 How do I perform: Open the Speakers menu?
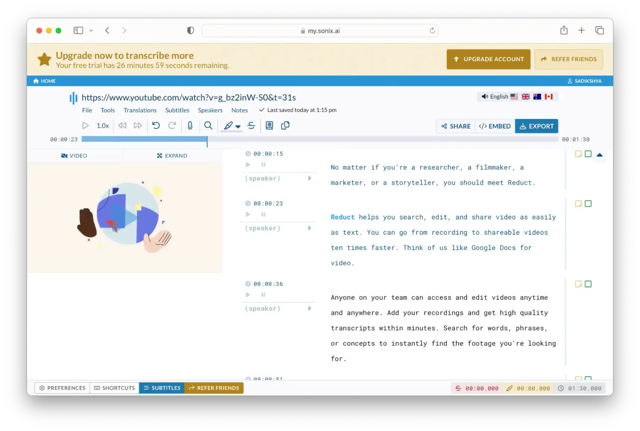pyautogui.click(x=210, y=110)
